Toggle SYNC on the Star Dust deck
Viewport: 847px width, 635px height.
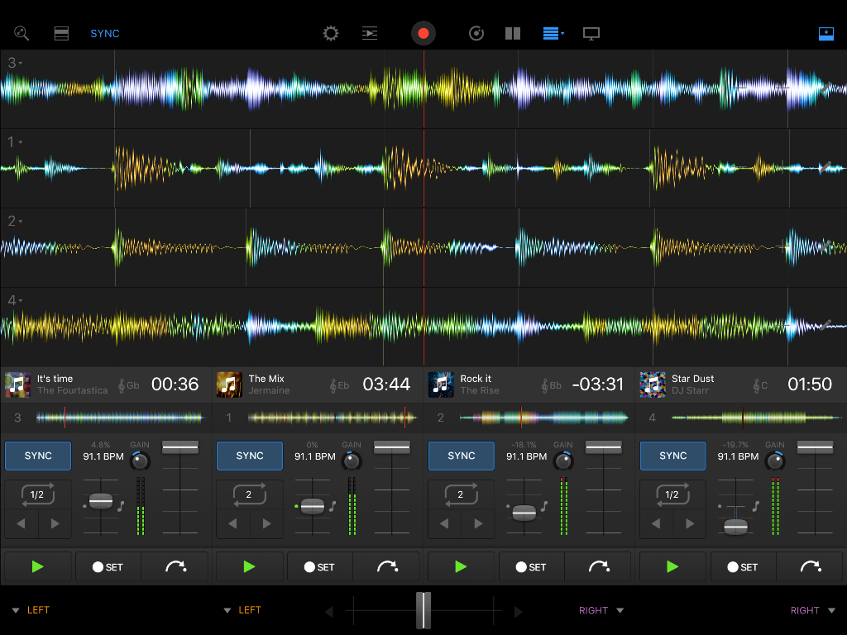pos(672,456)
